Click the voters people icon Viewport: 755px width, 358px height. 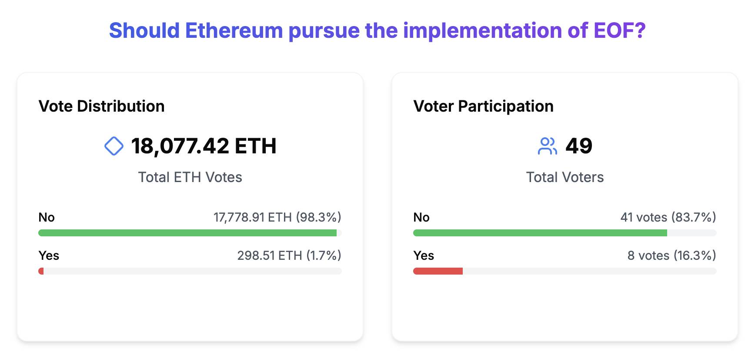pos(547,146)
